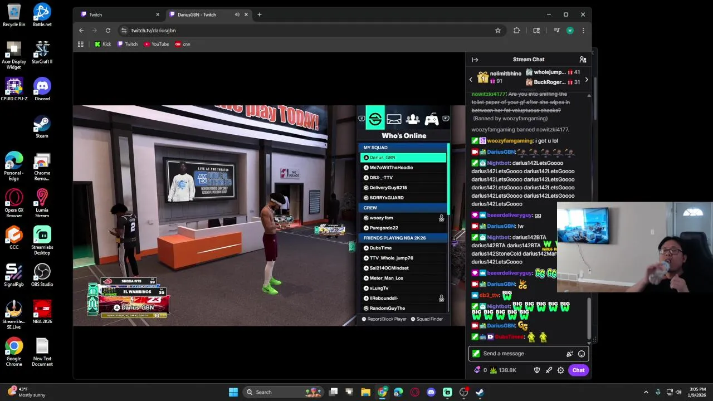Mute the DariusGBN tab audio icon
This screenshot has width=713, height=401.
click(x=237, y=14)
